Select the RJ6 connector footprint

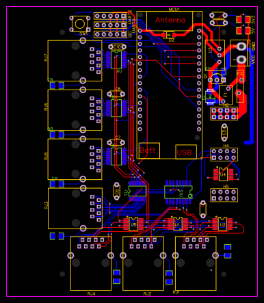click(x=75, y=110)
